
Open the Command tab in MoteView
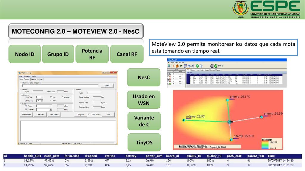point(193,70)
